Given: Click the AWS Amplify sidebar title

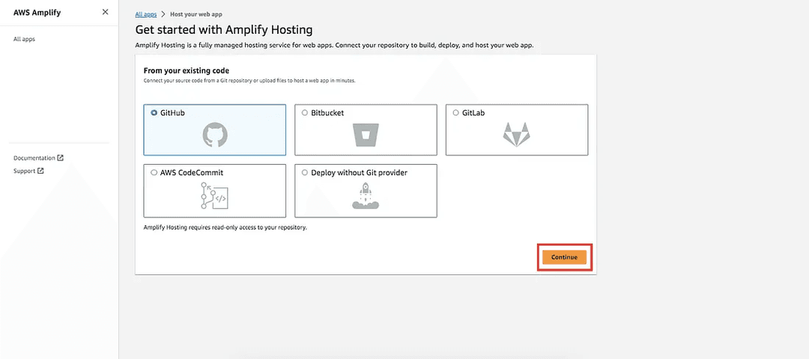Looking at the screenshot, I should point(37,13).
